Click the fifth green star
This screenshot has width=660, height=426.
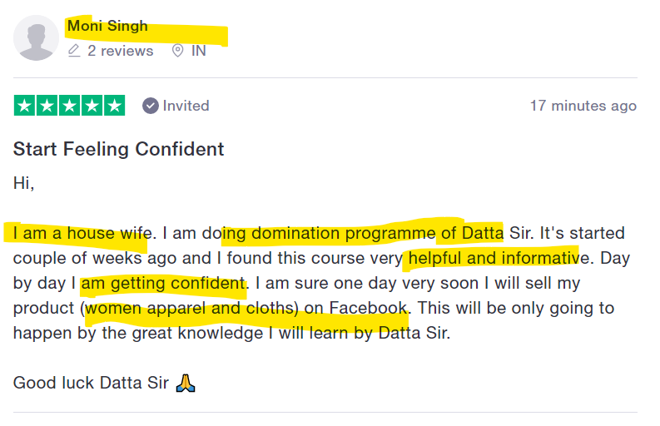point(115,105)
